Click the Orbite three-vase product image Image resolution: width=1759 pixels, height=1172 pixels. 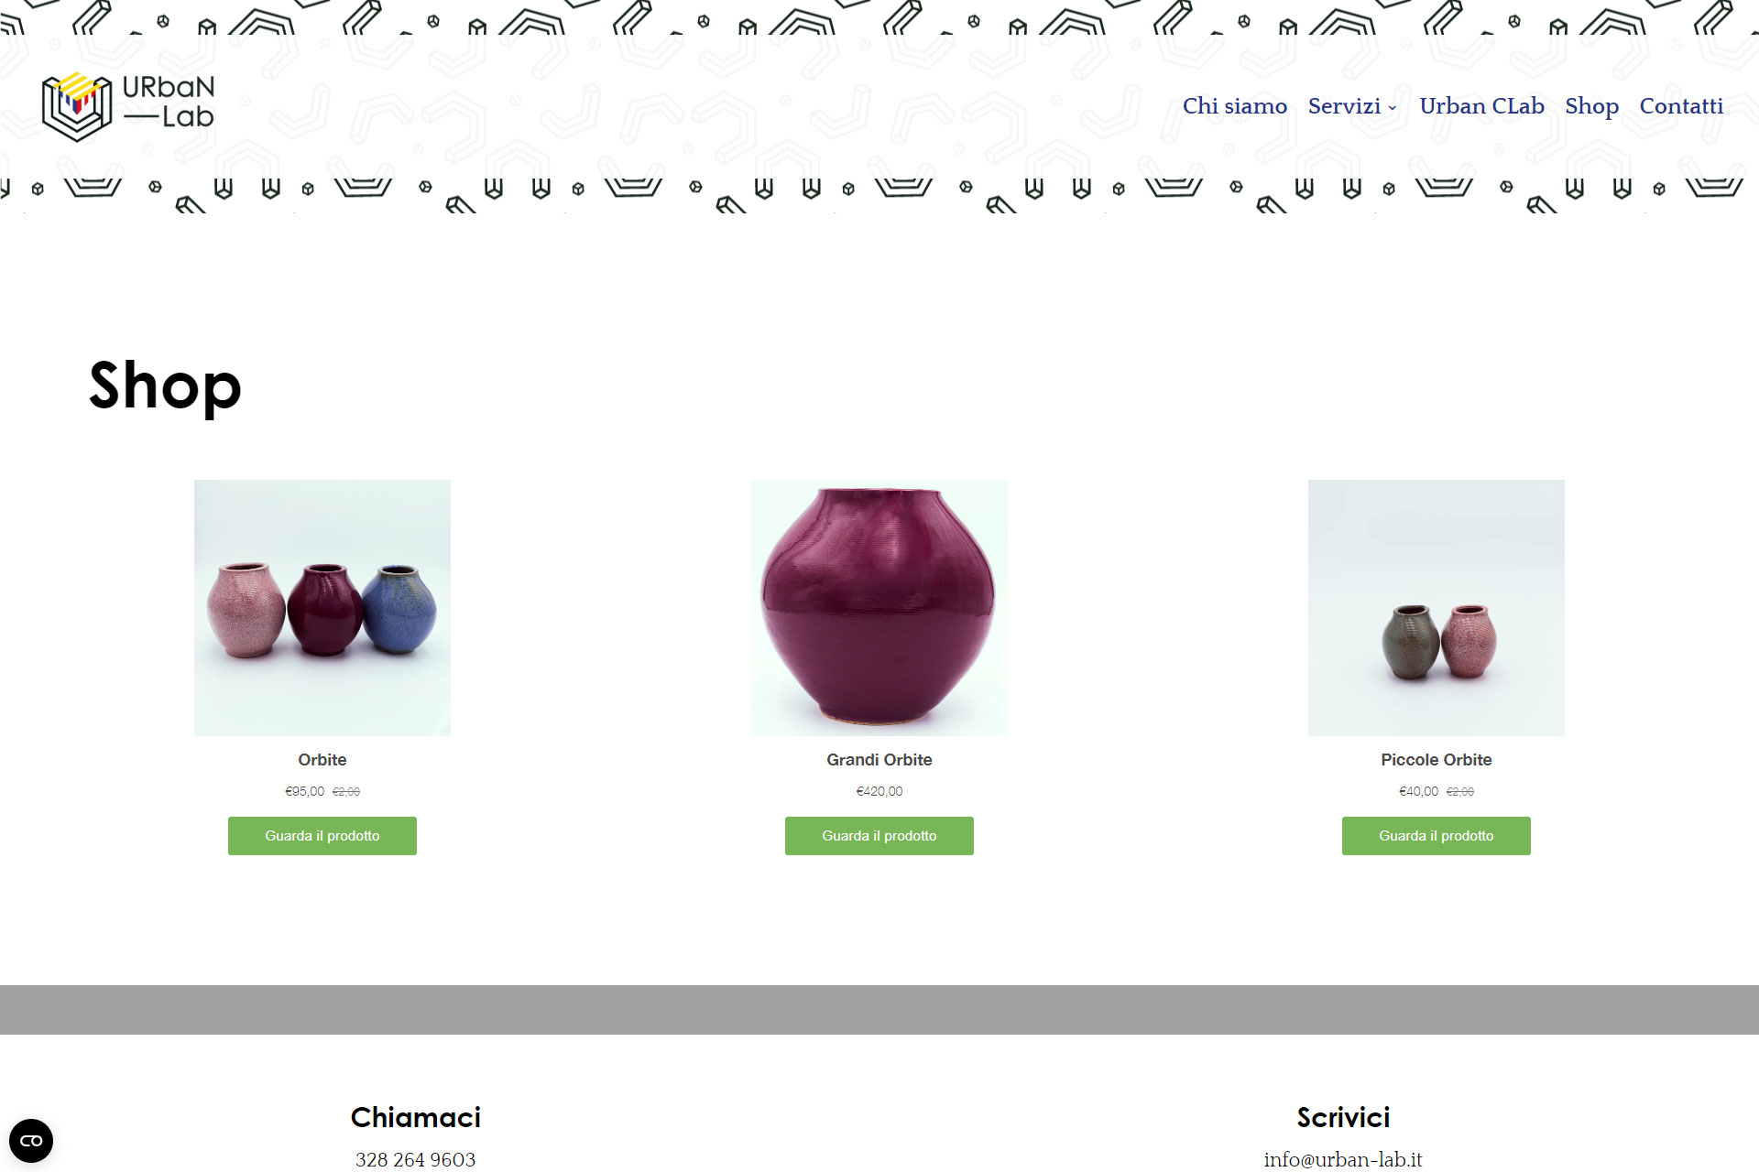pos(322,608)
